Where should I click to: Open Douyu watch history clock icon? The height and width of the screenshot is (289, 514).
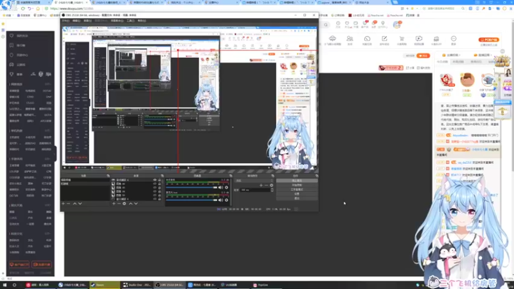(x=338, y=24)
